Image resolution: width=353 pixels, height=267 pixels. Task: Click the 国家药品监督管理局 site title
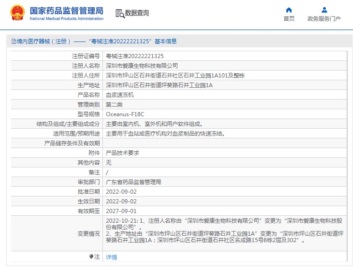[66, 11]
